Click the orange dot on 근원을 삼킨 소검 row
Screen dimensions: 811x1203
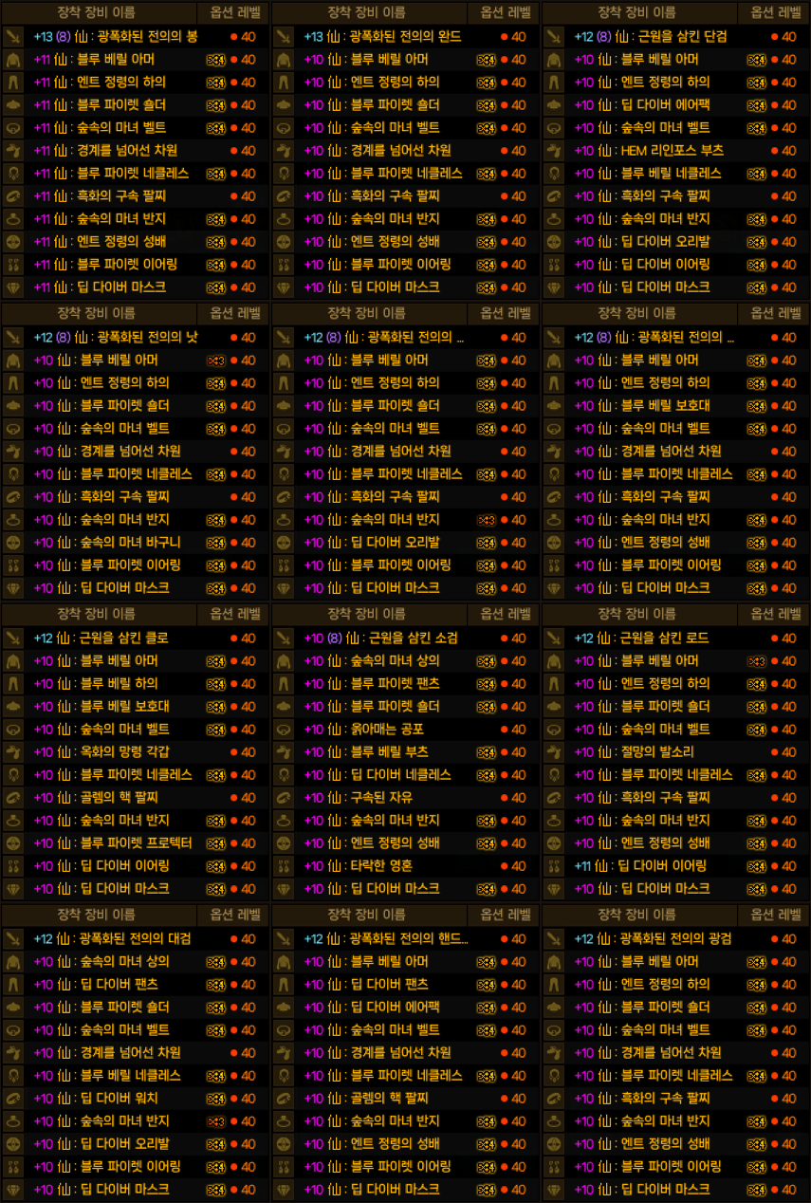(505, 639)
